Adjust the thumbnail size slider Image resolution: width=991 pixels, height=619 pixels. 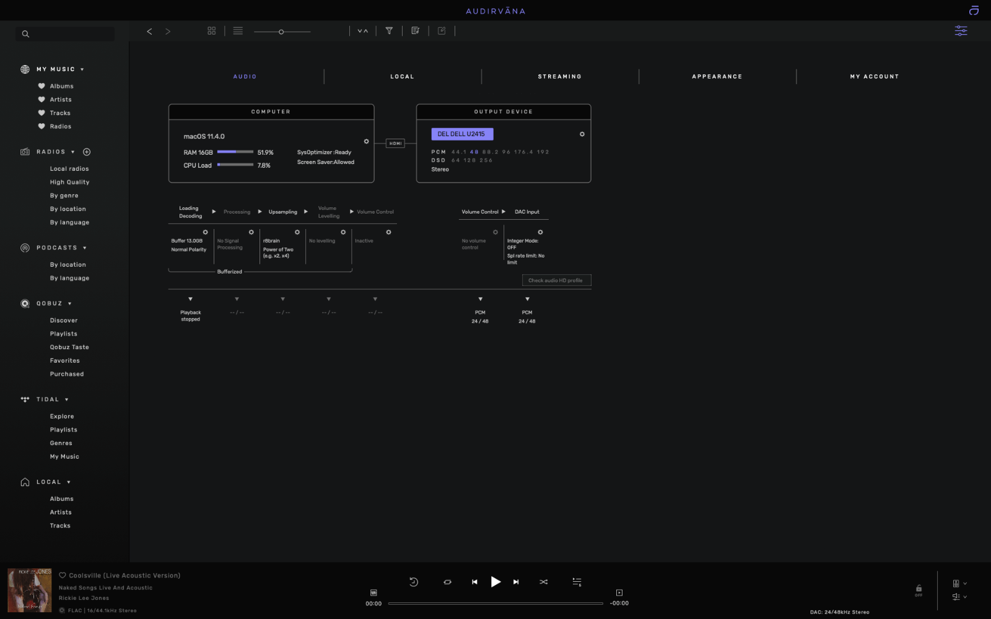[x=282, y=32]
